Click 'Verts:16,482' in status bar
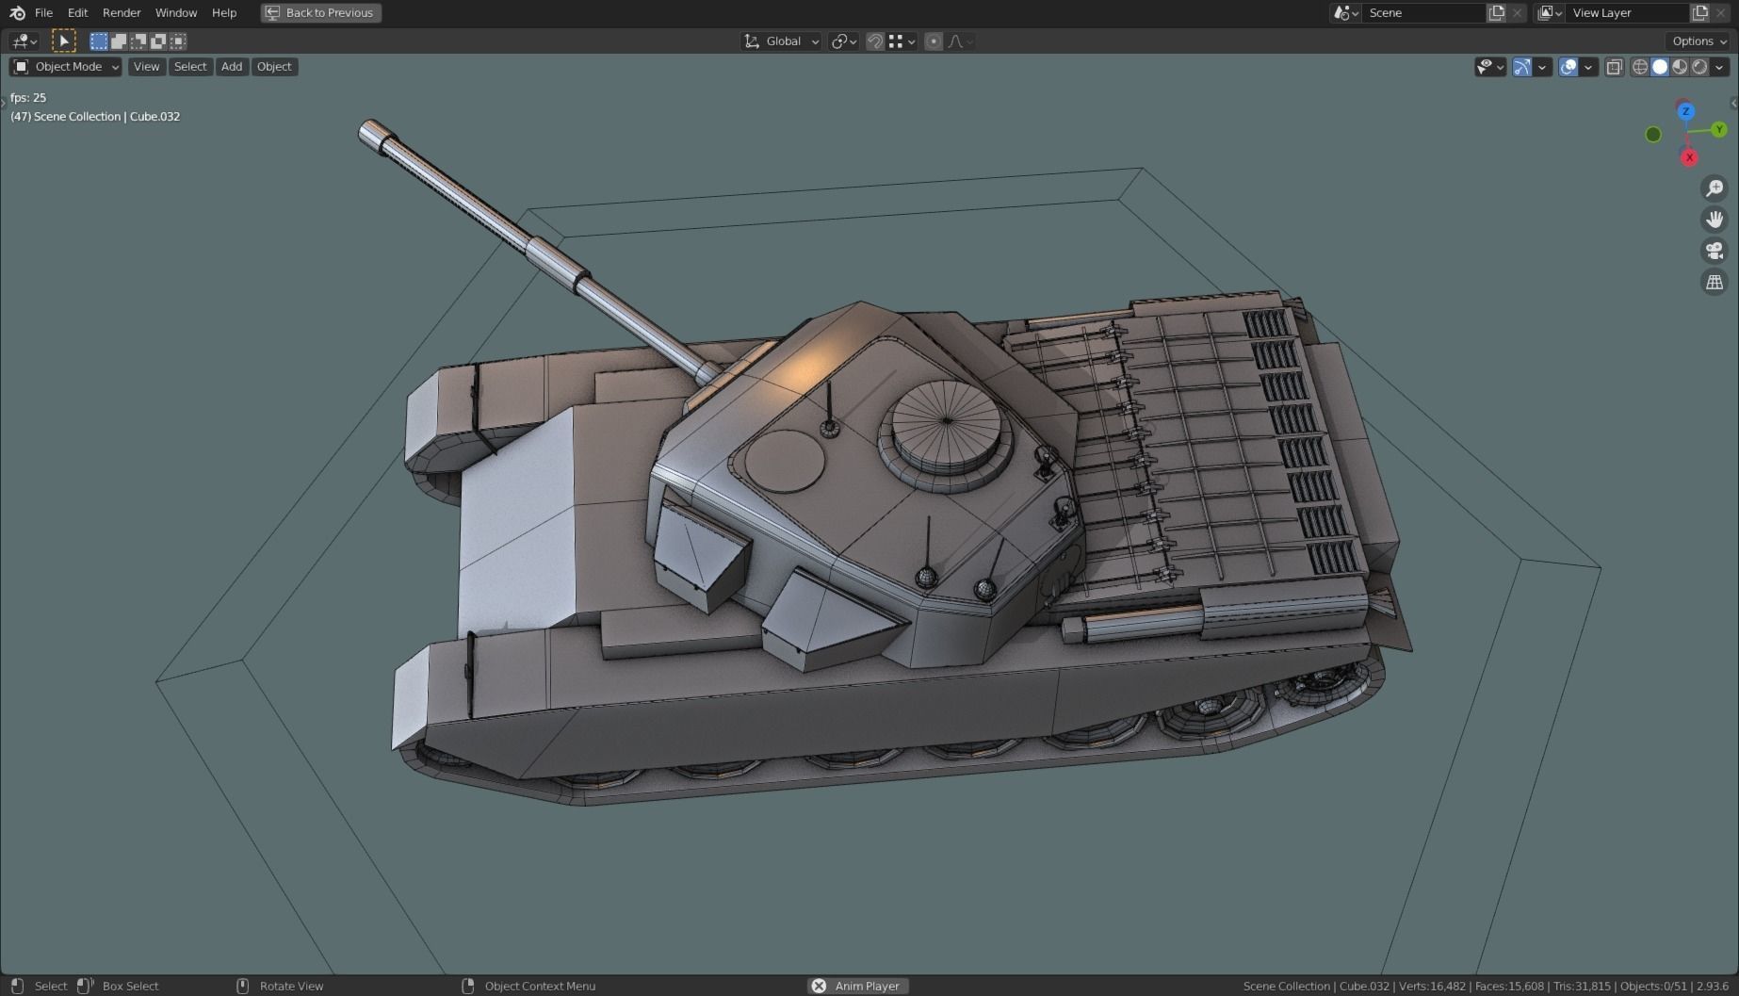The width and height of the screenshot is (1739, 996). click(1432, 986)
